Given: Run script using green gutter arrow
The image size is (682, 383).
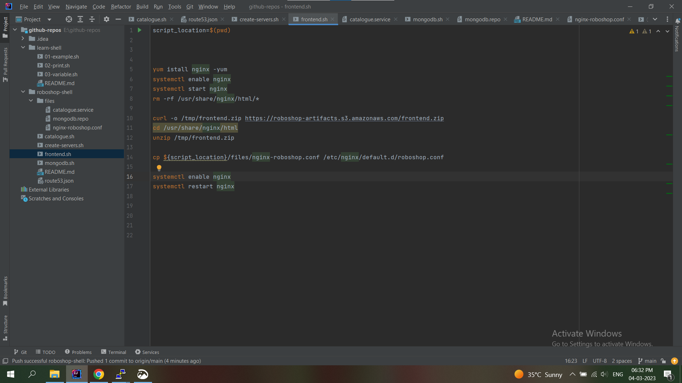Looking at the screenshot, I should click(x=140, y=30).
